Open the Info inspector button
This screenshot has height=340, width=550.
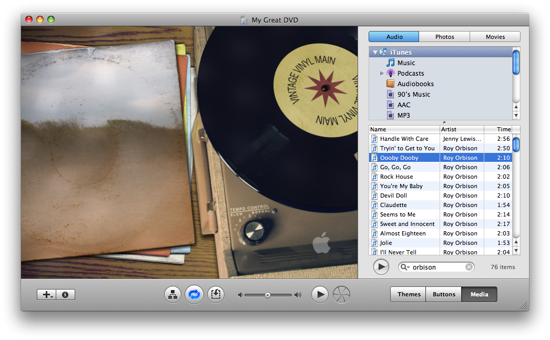(x=65, y=294)
